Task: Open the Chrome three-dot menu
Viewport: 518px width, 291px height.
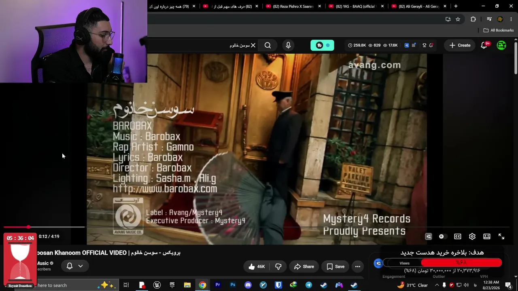Action: click(511, 19)
